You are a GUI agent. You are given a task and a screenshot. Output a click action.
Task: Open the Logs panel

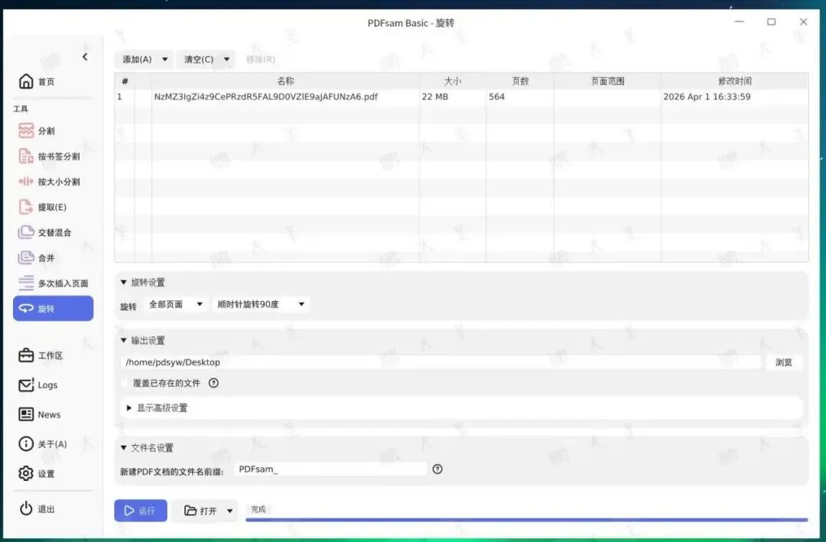click(x=53, y=385)
